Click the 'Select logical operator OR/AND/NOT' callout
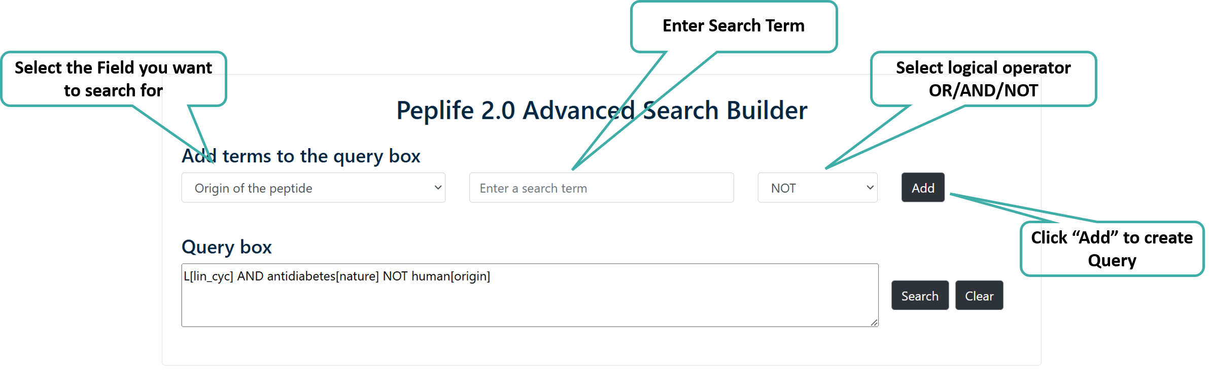1209x383 pixels. tap(984, 79)
